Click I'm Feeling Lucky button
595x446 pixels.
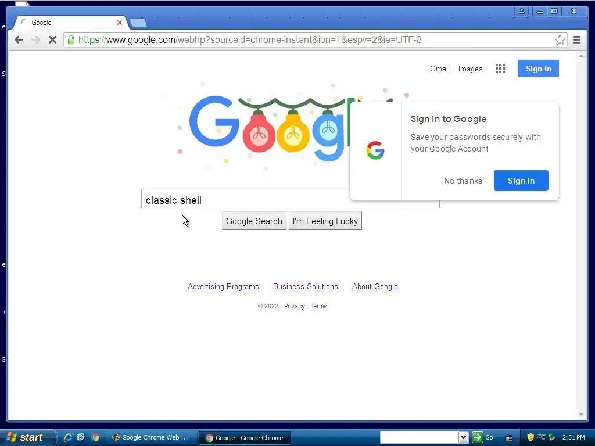point(325,221)
